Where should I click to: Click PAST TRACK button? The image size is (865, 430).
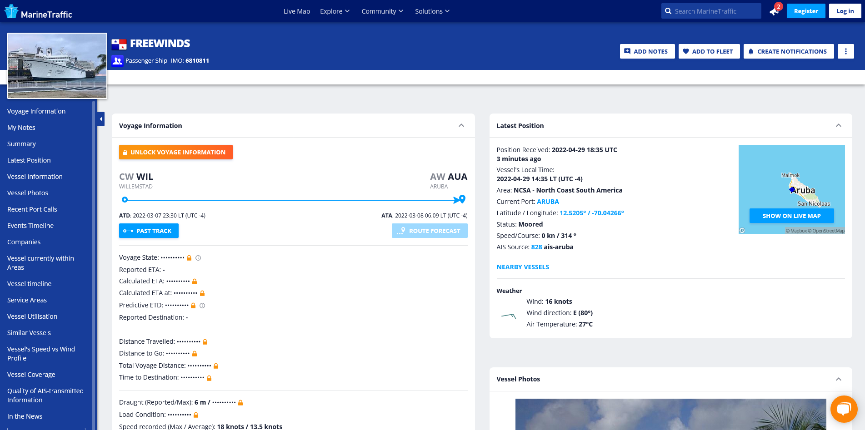coord(149,231)
